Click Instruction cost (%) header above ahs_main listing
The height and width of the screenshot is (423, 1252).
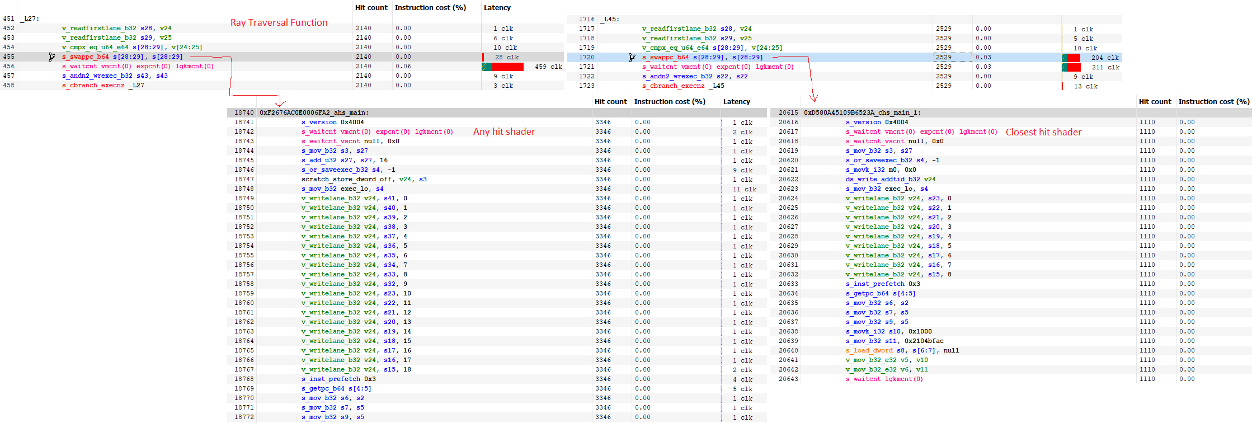(x=670, y=102)
